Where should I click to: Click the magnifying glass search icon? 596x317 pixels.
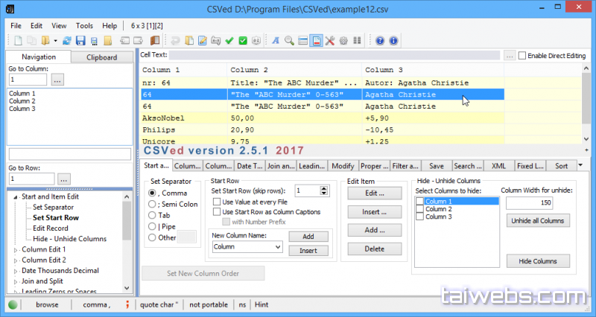point(289,41)
